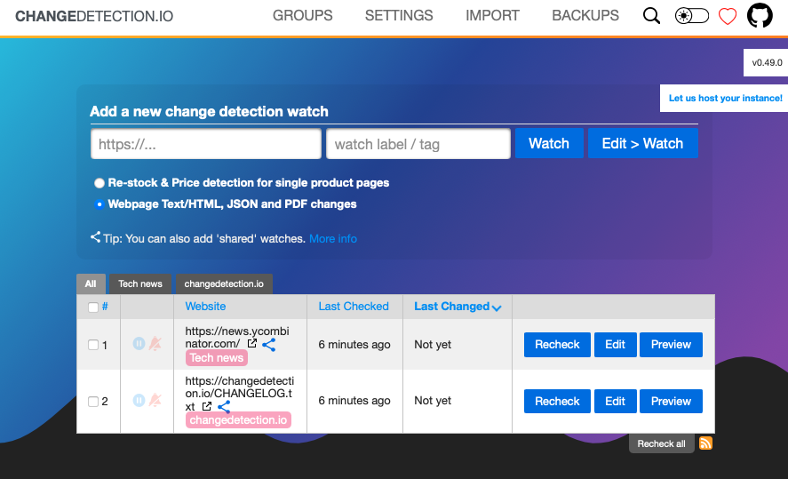Check the box for watch 1
Viewport: 788px width, 479px height.
point(93,345)
